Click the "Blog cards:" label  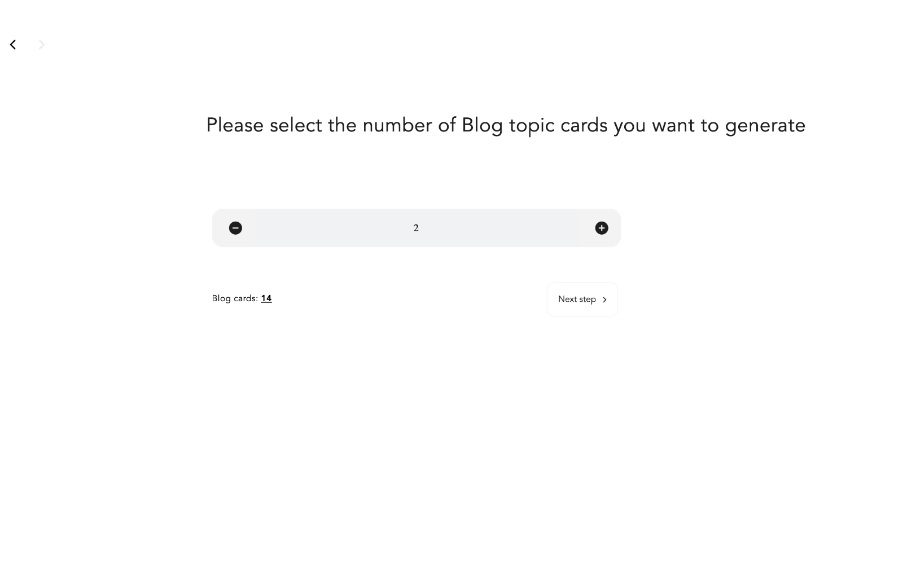[235, 298]
